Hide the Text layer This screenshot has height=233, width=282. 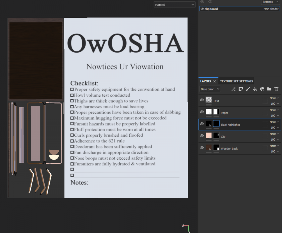202,100
